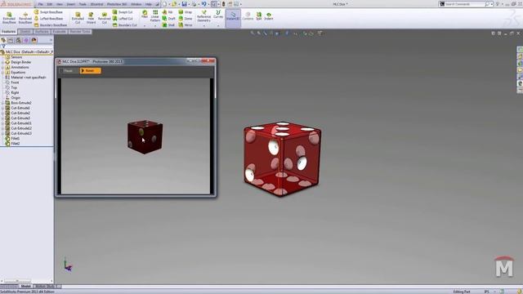This screenshot has height=294, width=523.
Task: Select the Combine tool
Action: tap(248, 16)
